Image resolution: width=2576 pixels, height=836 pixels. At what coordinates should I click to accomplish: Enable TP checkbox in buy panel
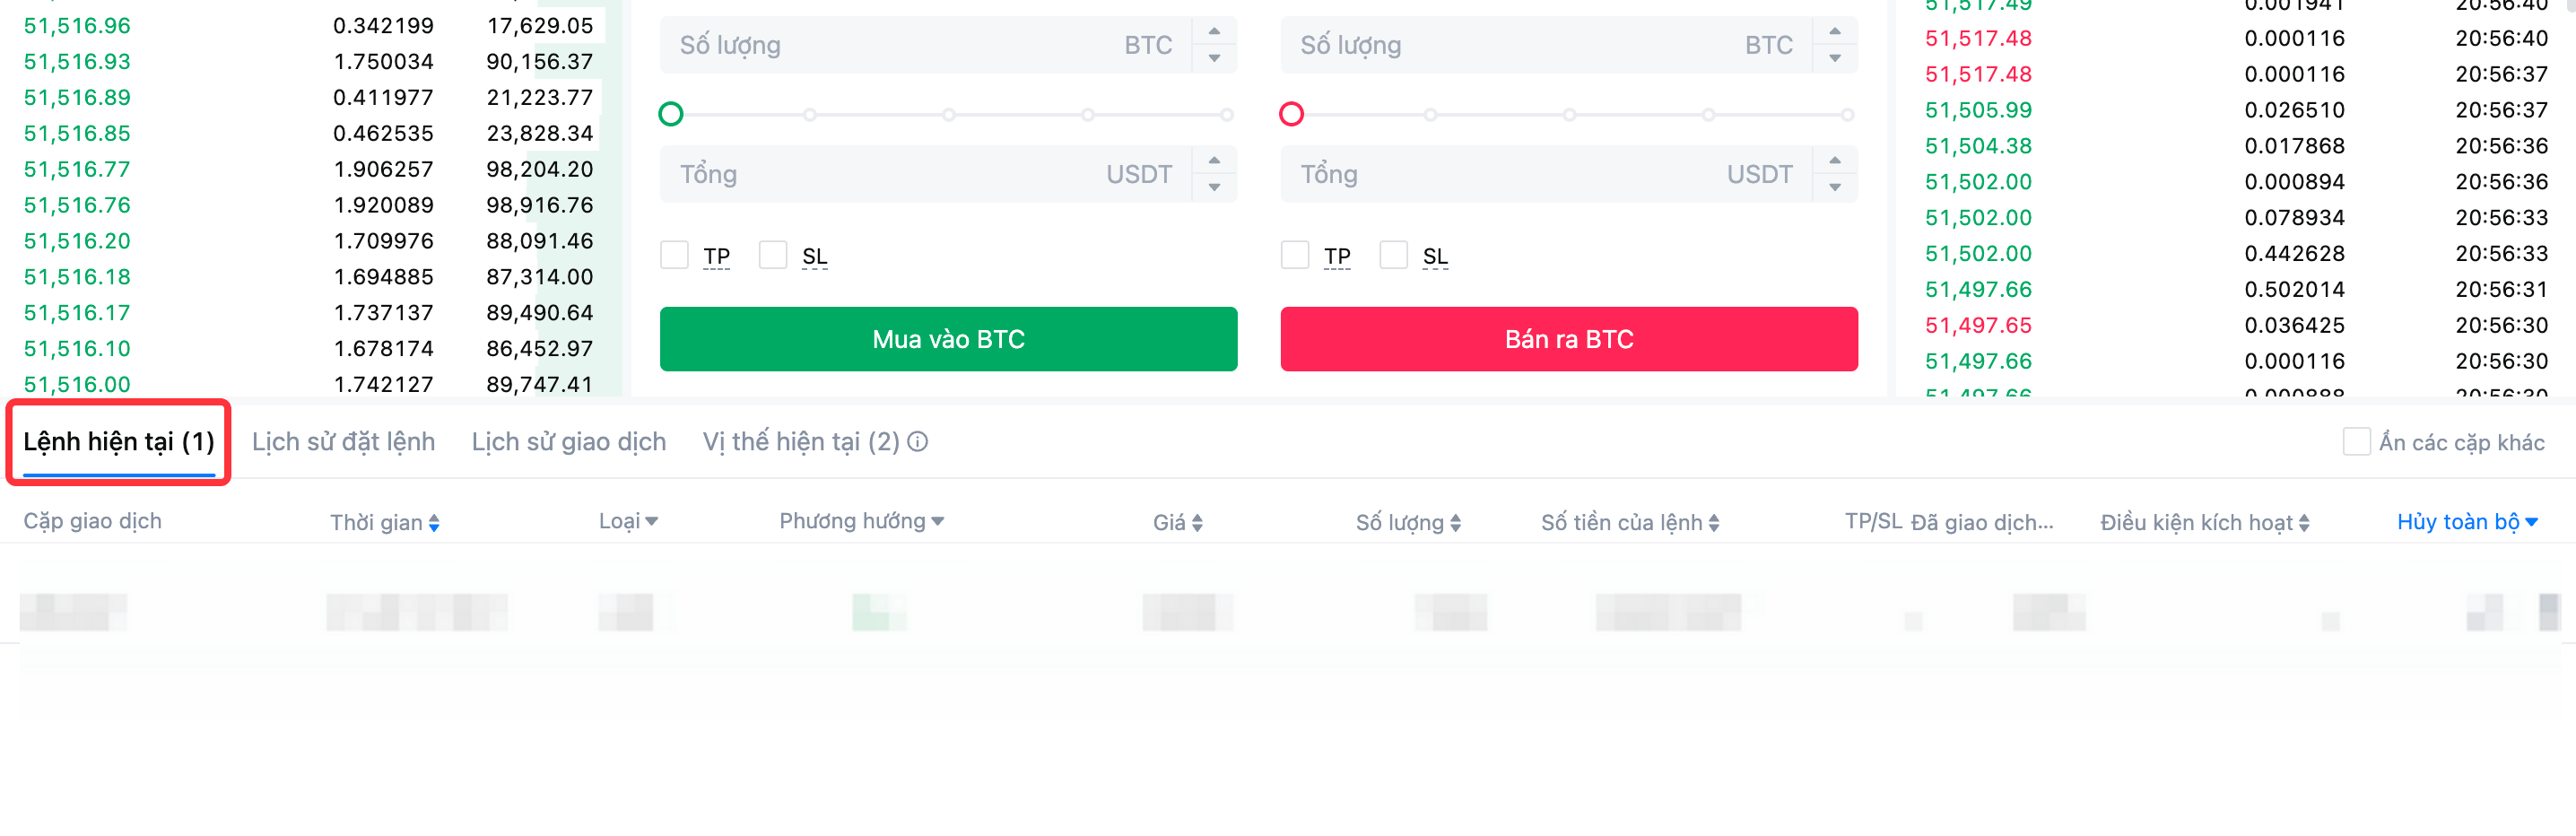[675, 256]
